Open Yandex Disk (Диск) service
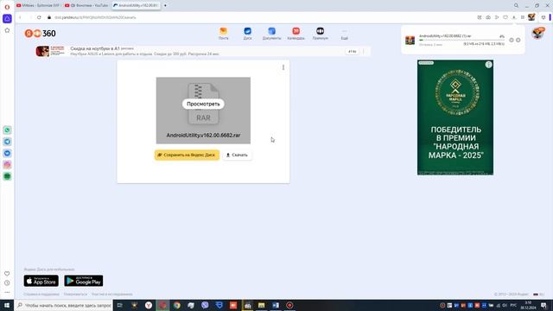 point(248,34)
